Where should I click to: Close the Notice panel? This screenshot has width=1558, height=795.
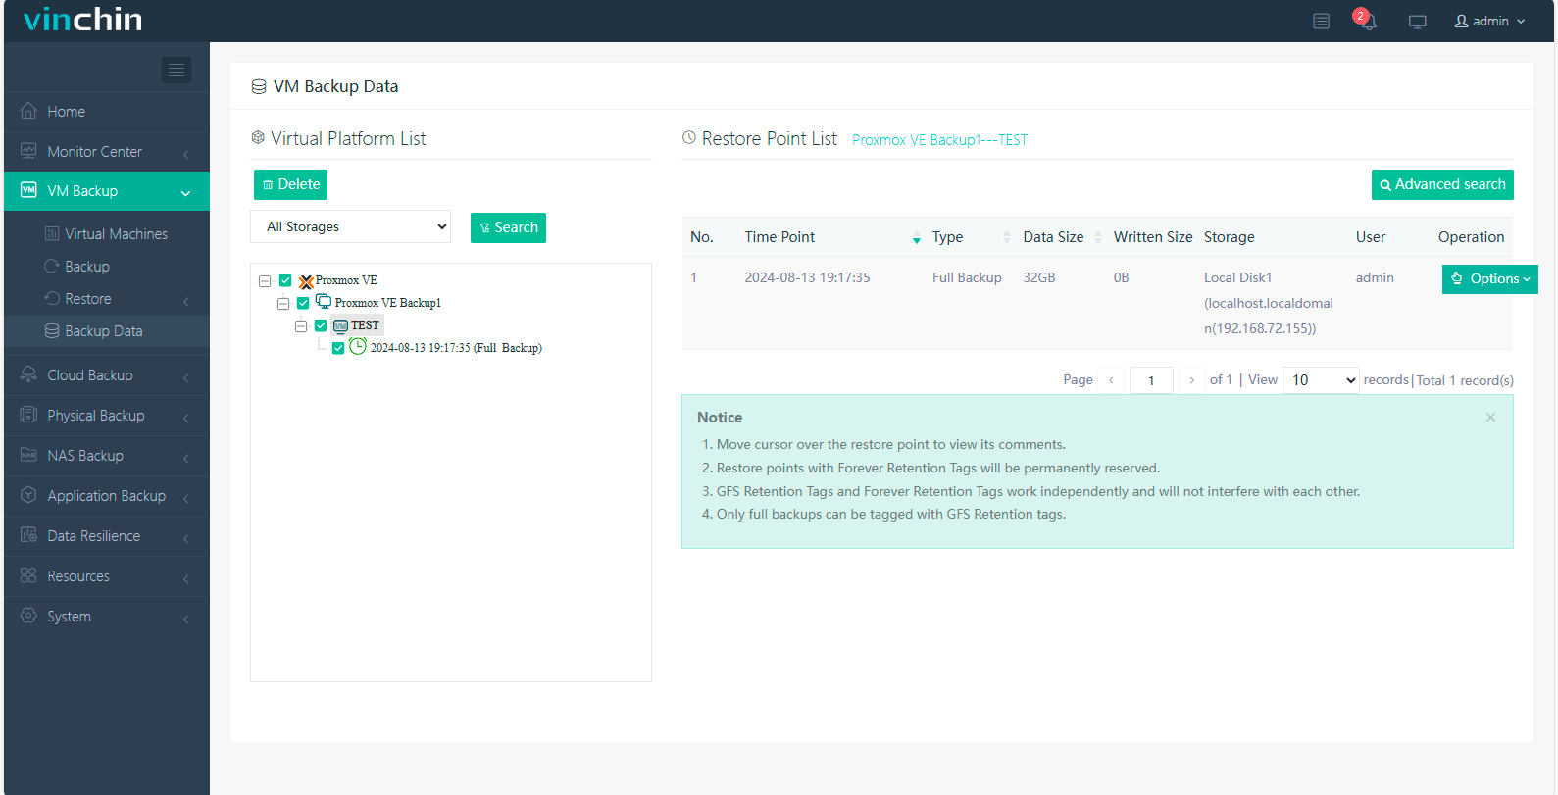coord(1490,418)
